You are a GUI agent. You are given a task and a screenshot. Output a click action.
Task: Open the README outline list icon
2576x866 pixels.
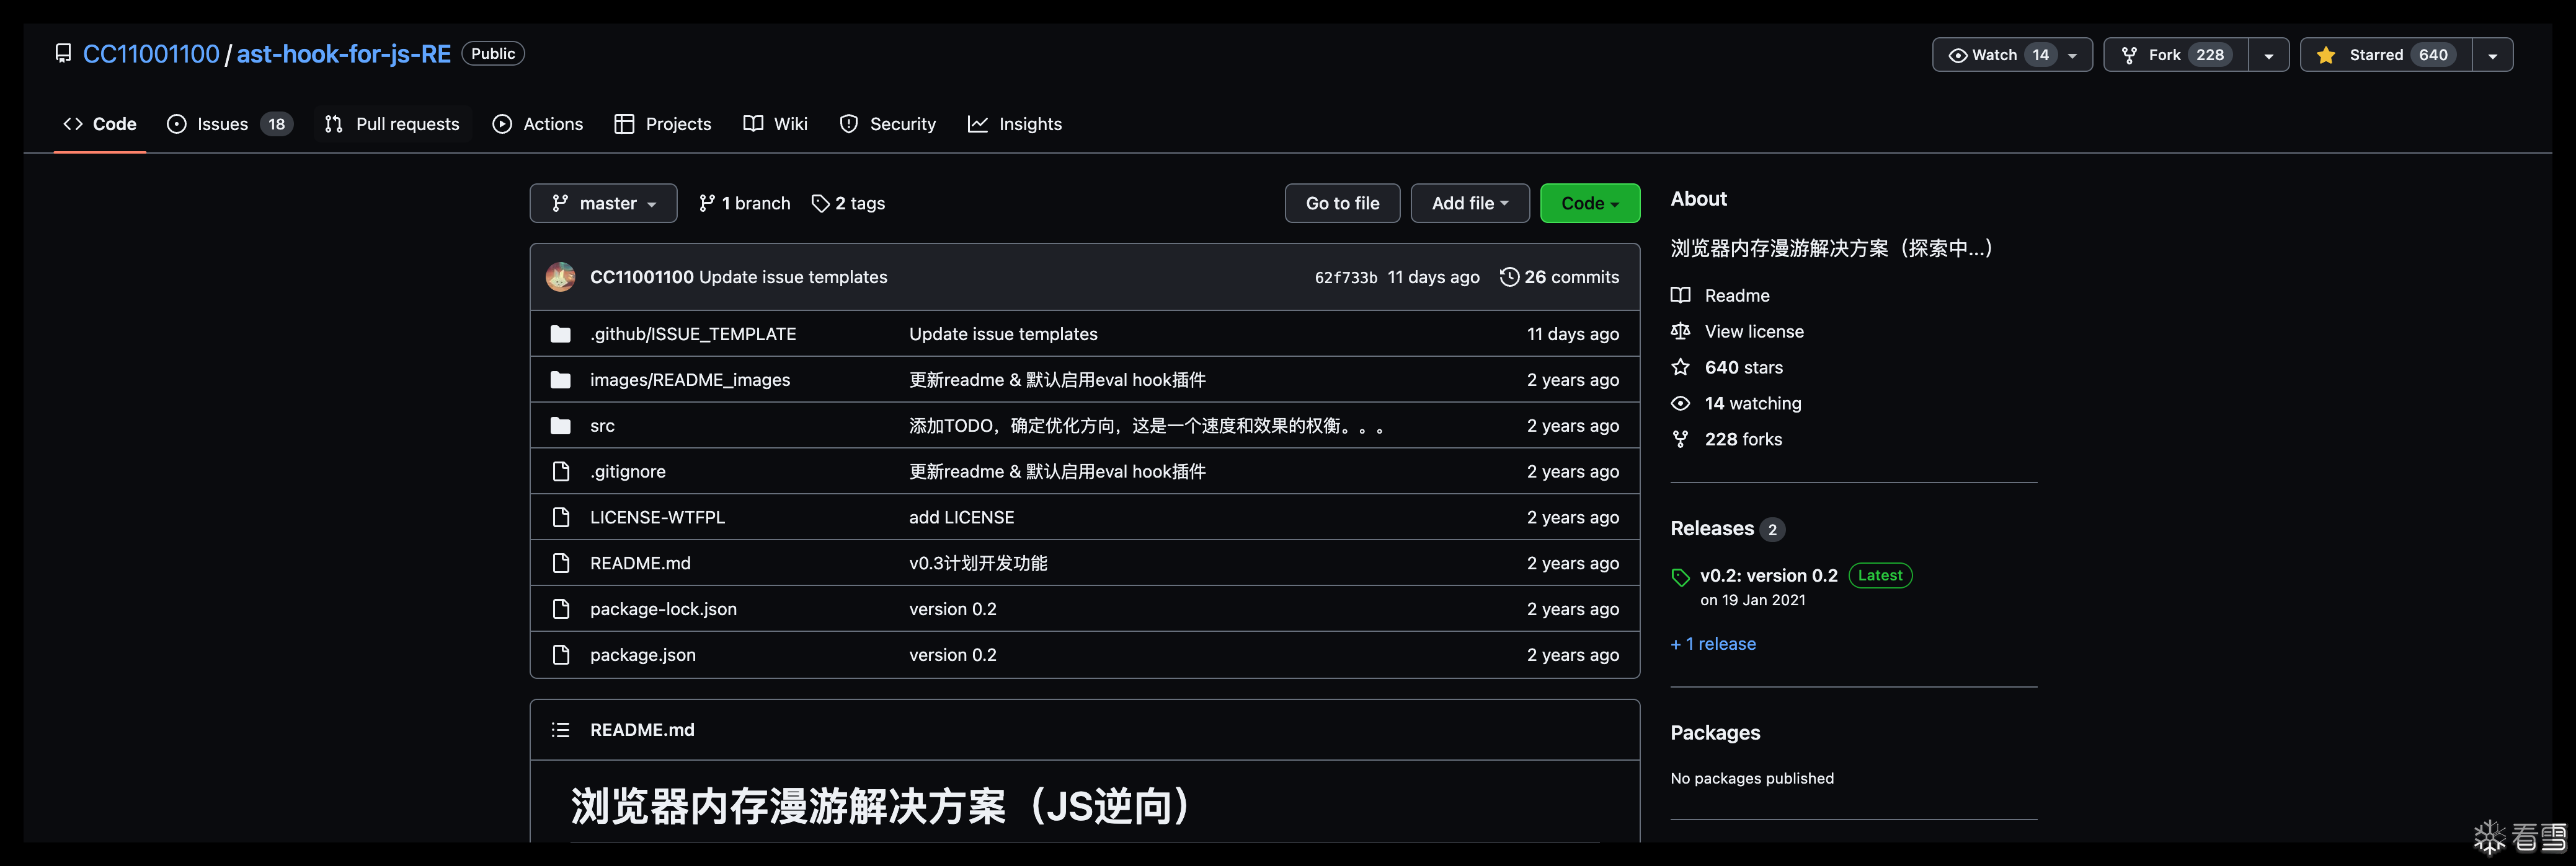tap(560, 730)
